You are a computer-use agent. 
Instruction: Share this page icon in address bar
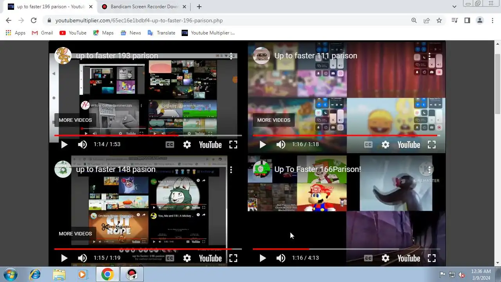(427, 20)
